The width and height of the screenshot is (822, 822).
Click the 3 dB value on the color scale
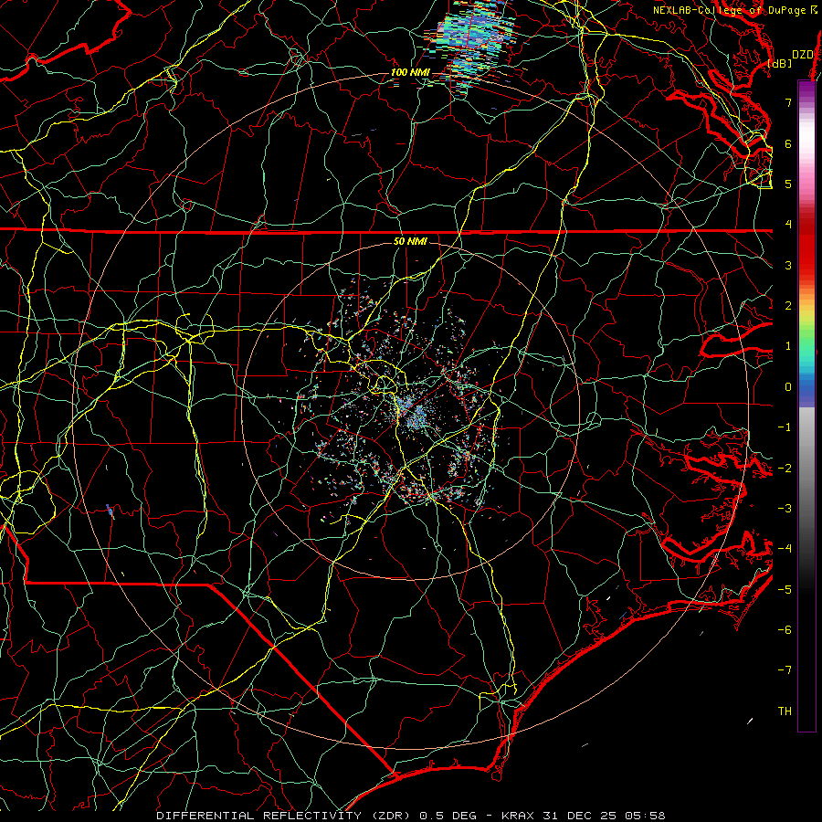[788, 265]
